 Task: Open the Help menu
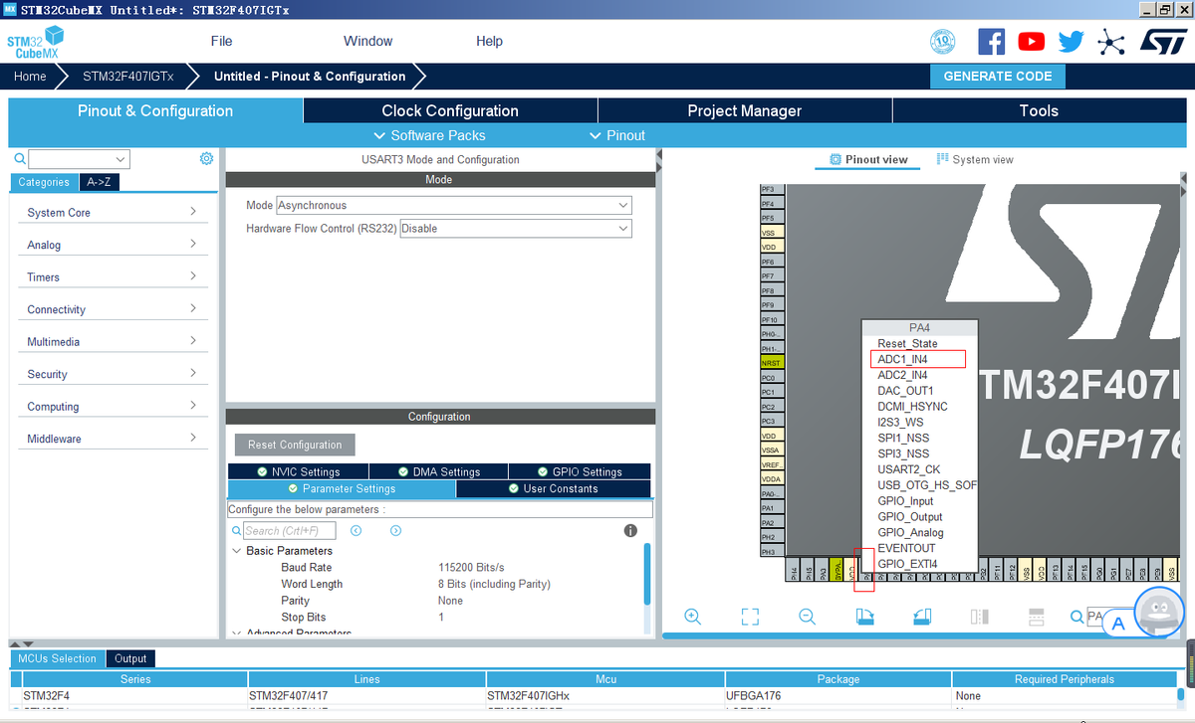click(489, 41)
